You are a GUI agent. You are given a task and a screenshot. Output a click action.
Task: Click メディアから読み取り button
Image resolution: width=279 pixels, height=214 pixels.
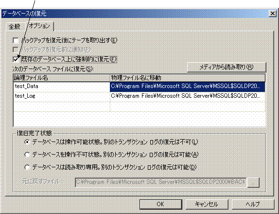point(227,67)
